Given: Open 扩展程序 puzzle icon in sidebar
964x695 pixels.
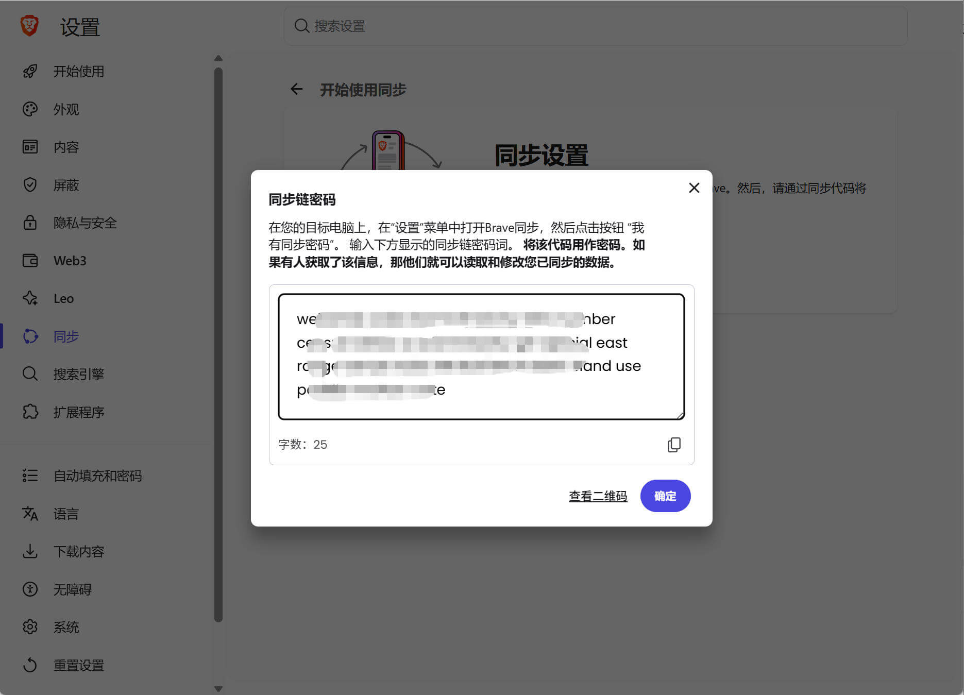Looking at the screenshot, I should (30, 412).
